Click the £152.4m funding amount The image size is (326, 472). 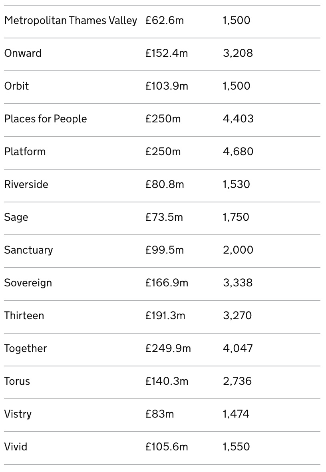tap(167, 53)
